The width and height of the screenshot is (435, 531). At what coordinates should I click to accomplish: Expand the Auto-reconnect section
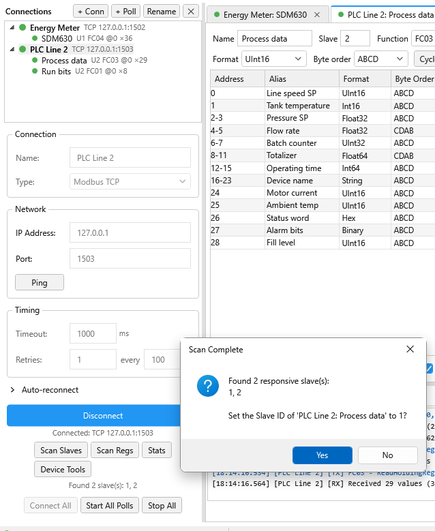[12, 390]
